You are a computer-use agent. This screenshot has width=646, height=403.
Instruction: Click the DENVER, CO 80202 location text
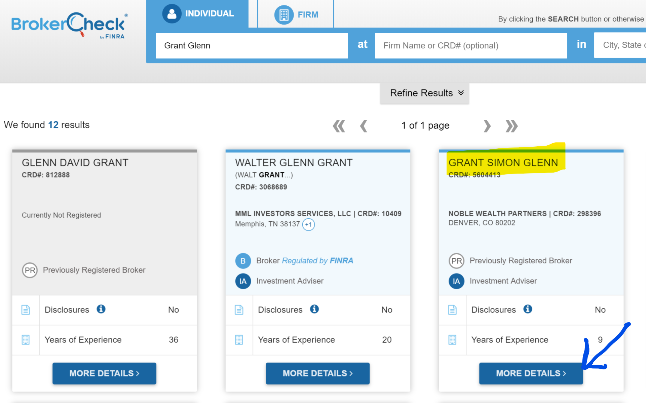click(482, 223)
